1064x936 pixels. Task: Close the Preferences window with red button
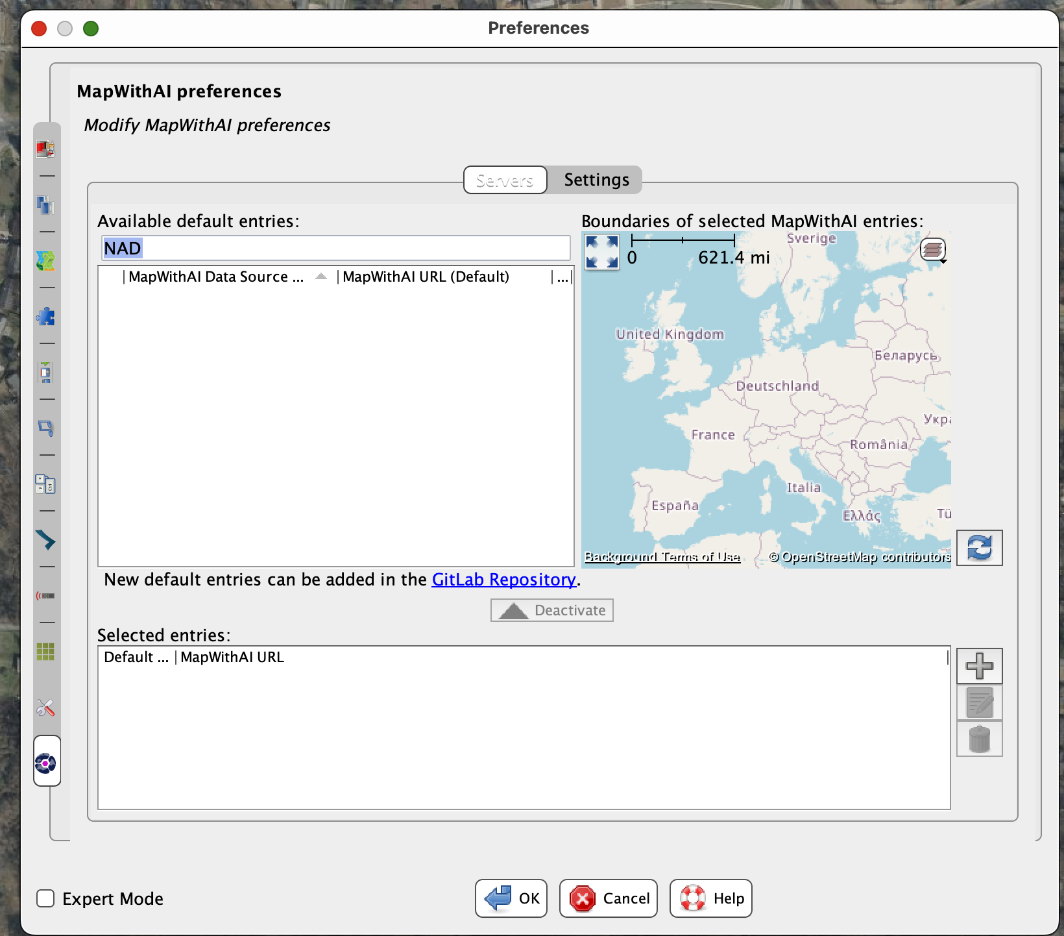tap(39, 29)
